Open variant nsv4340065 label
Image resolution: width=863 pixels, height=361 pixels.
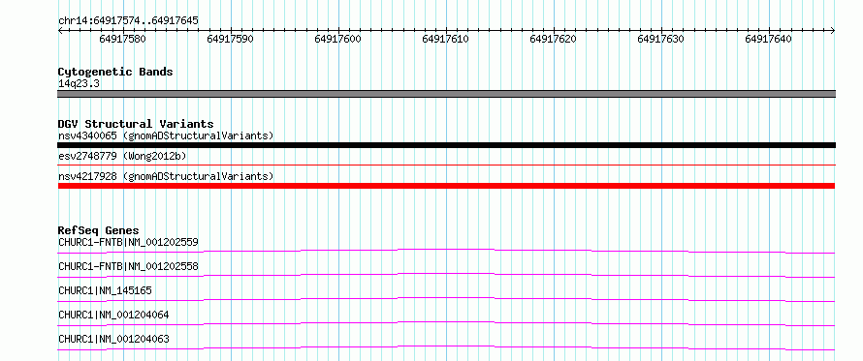tap(166, 135)
